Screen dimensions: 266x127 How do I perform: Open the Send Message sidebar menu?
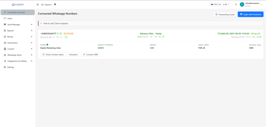pyautogui.click(x=18, y=25)
